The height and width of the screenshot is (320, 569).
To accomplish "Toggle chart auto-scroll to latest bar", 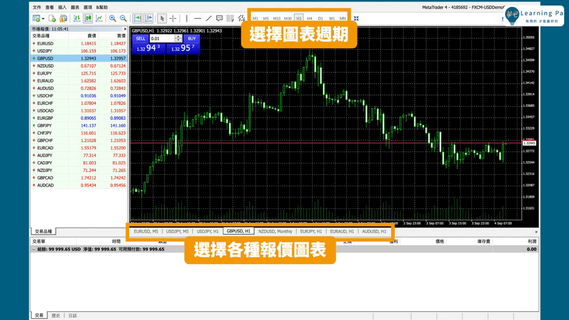I will 137,18.
